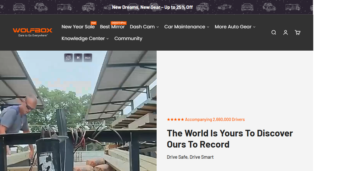Open the search icon in the header

(274, 33)
